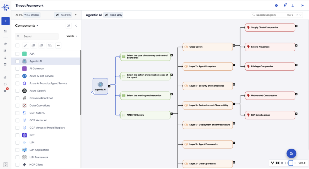Viewport: 309px width, 169px height.
Task: Click the blue user shield floating button
Action: pyautogui.click(x=291, y=153)
